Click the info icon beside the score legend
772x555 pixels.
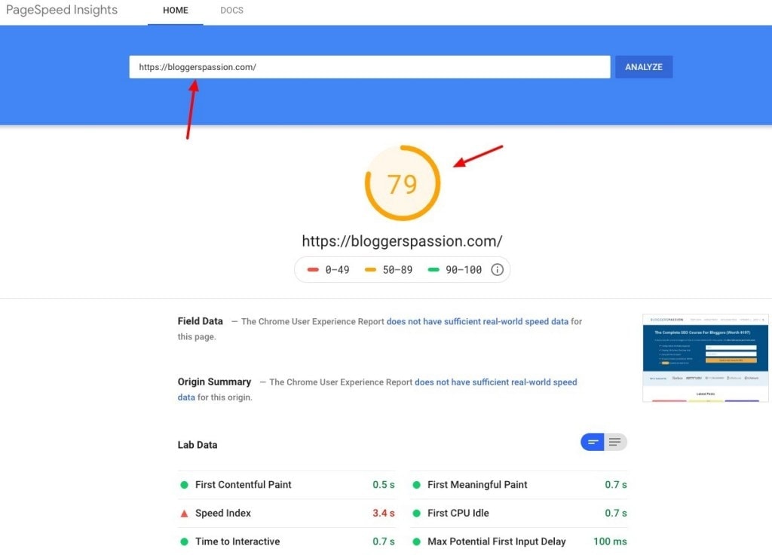coord(497,269)
